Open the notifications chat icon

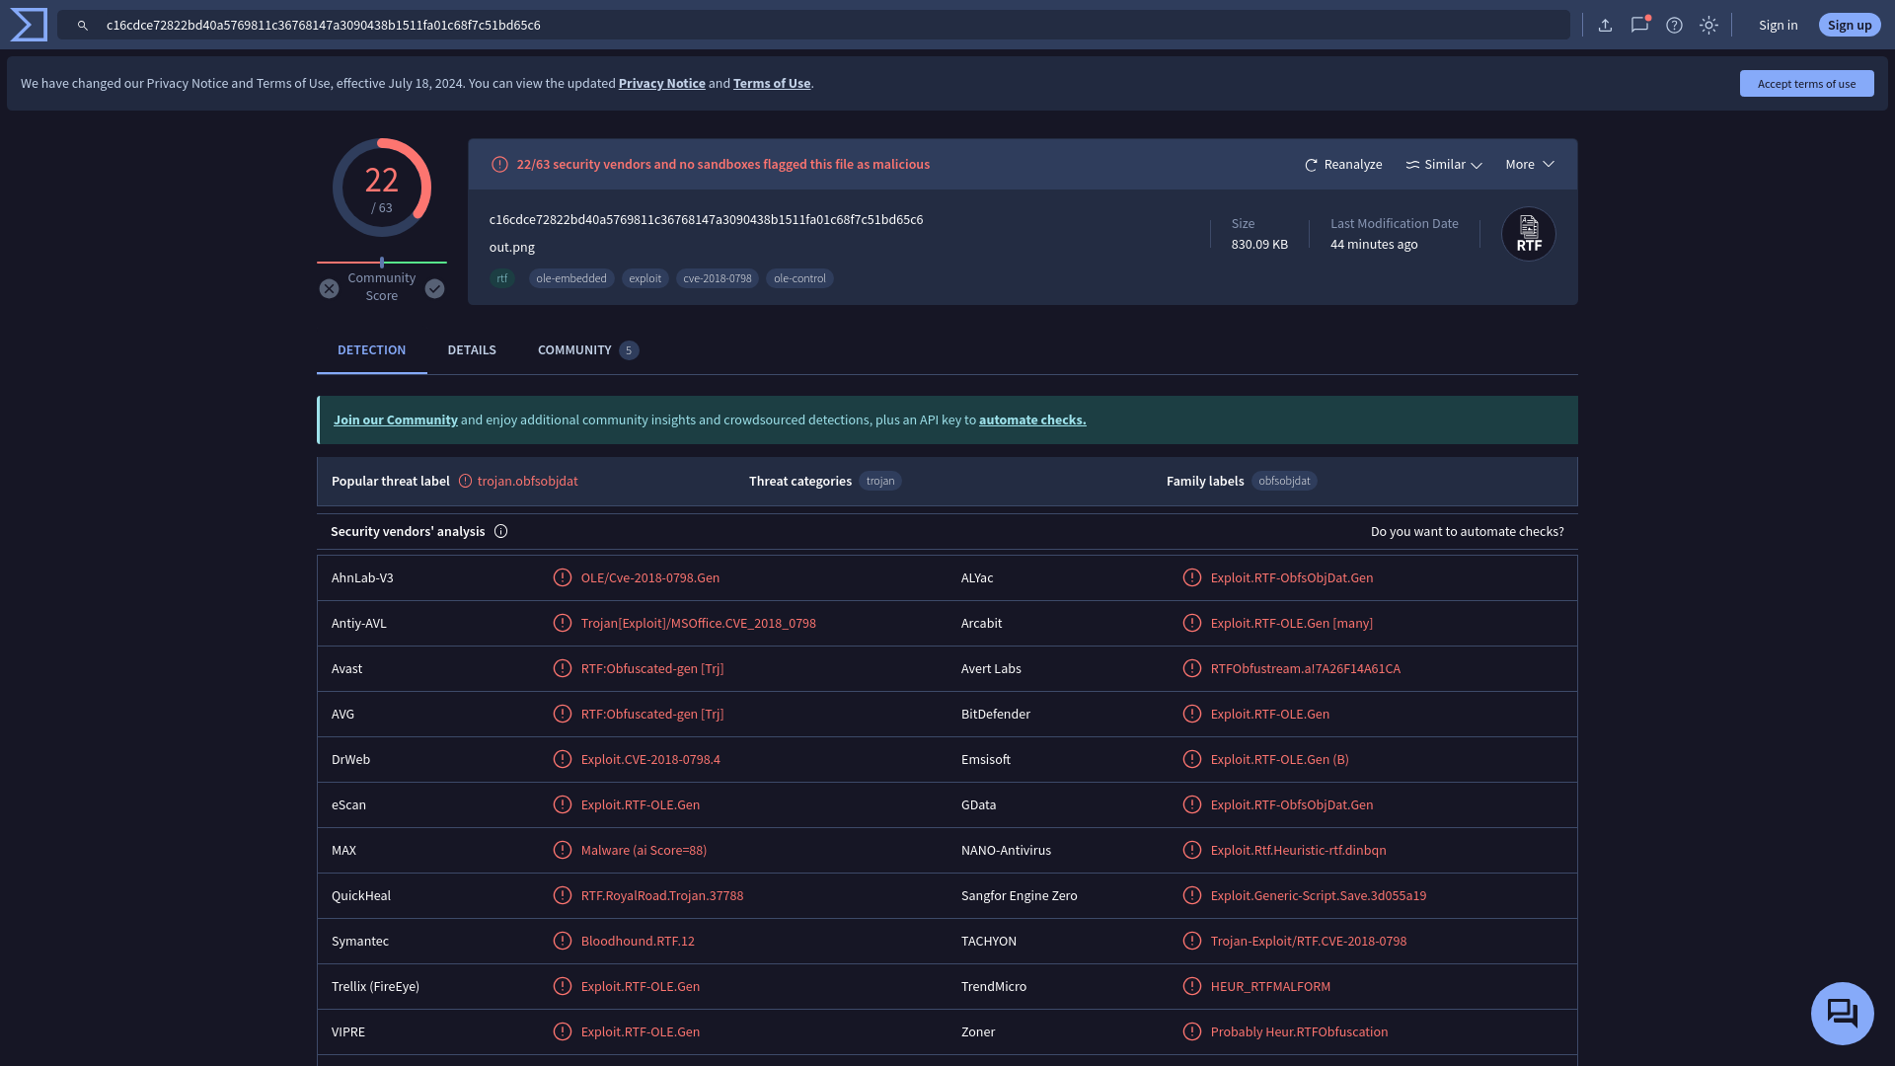click(x=1639, y=26)
